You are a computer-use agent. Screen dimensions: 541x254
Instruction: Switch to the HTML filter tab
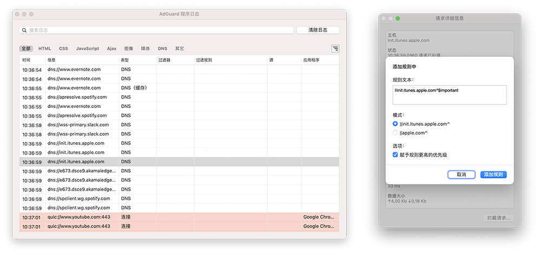[44, 49]
